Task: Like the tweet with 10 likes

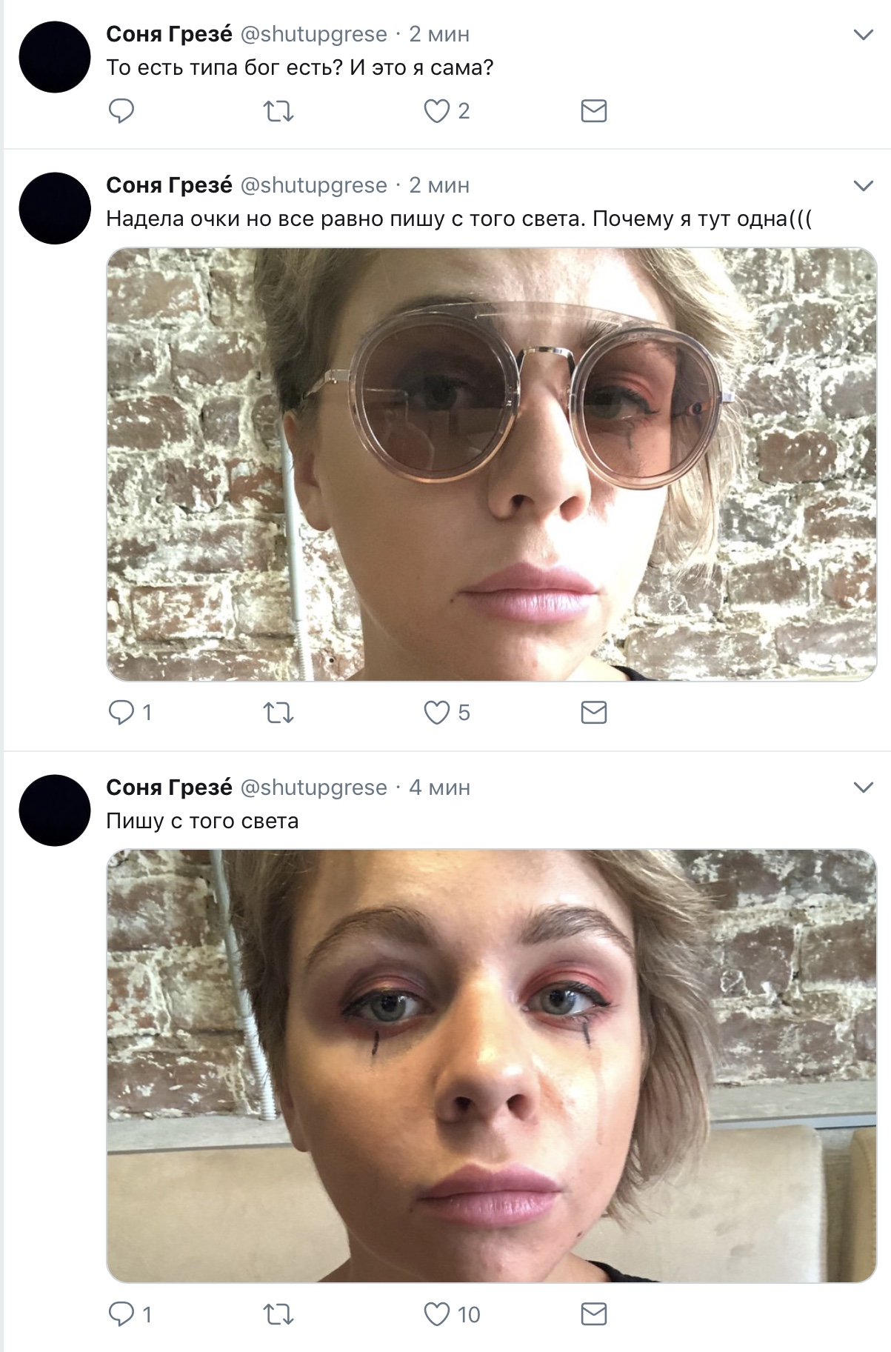Action: [x=437, y=1314]
